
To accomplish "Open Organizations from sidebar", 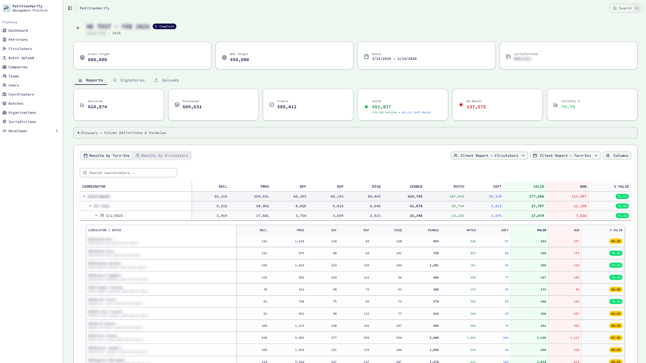I will coord(22,113).
